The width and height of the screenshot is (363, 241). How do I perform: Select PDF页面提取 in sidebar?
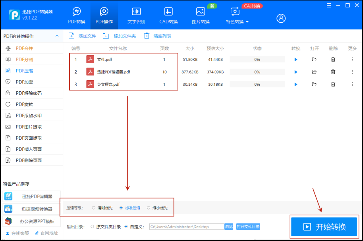[32, 138]
